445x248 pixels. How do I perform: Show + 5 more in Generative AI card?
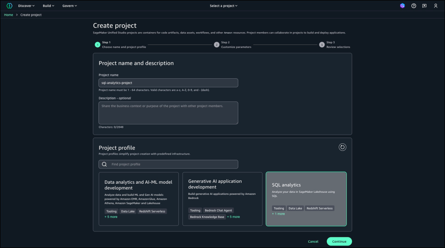coord(233,217)
